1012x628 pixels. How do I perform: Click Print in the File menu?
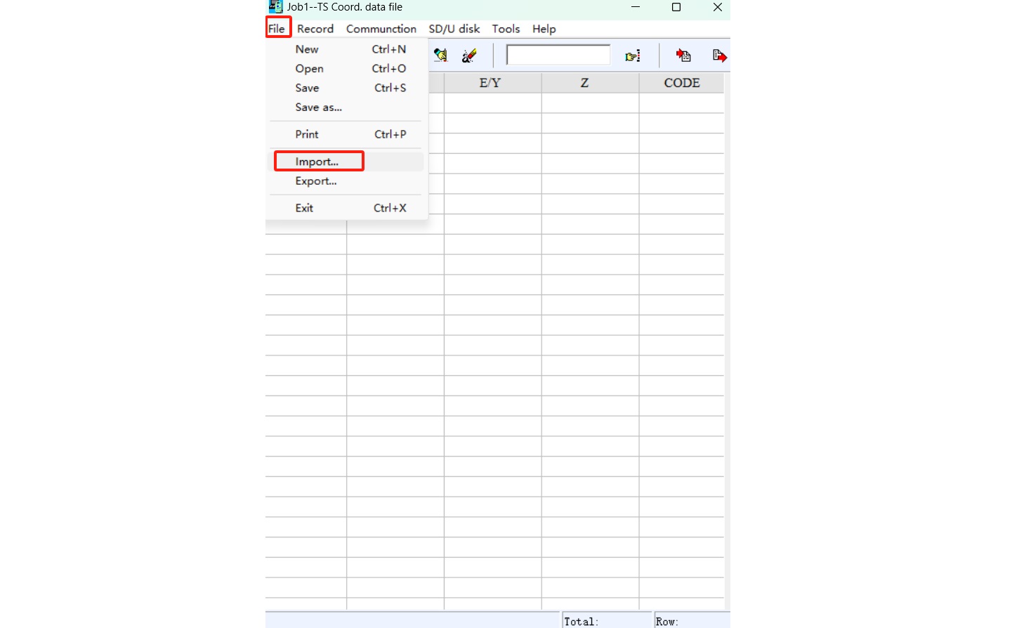tap(307, 134)
